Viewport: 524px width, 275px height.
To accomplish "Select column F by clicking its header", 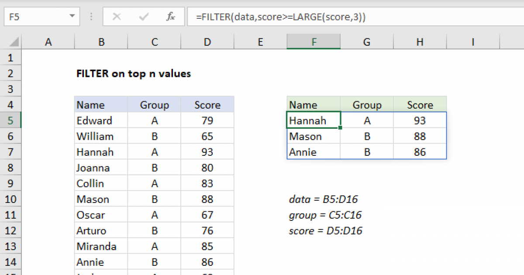I will [314, 42].
